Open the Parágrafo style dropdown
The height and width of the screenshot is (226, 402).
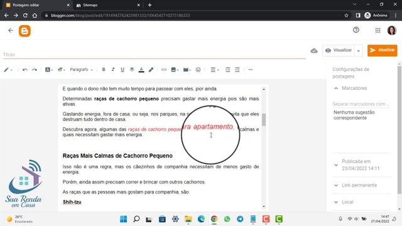coord(81,70)
